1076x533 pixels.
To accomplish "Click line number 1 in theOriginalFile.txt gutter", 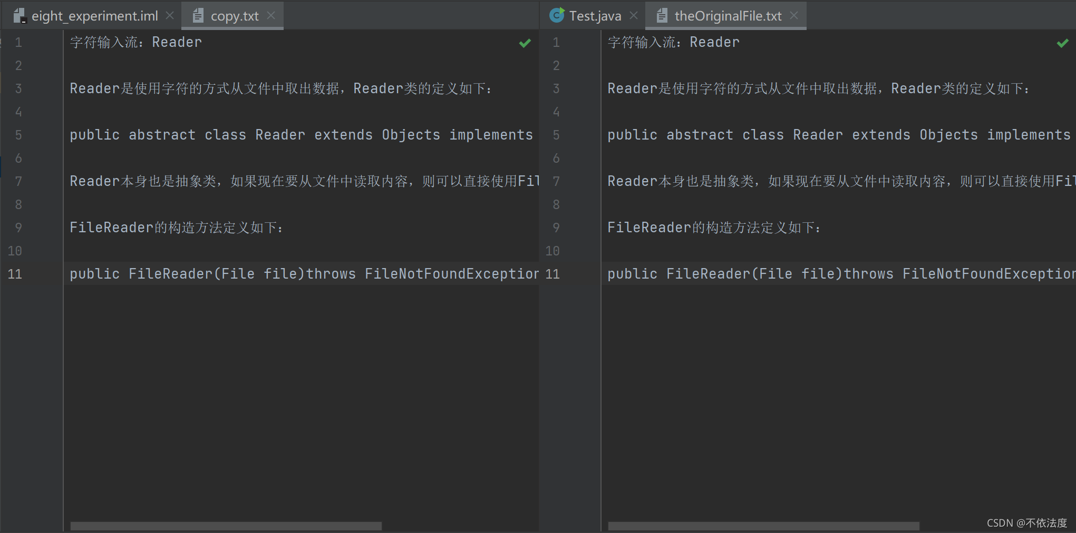I will tap(556, 42).
